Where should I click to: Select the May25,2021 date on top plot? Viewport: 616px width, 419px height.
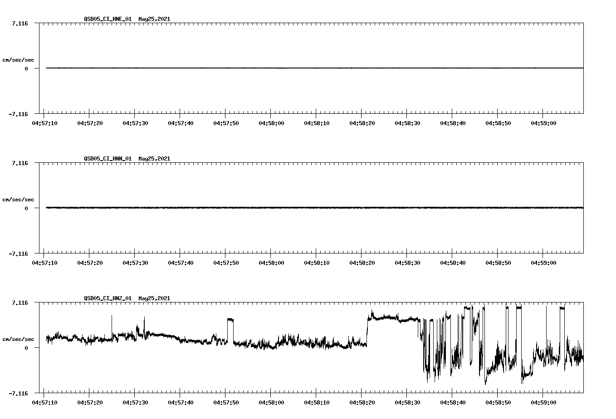[x=154, y=19]
